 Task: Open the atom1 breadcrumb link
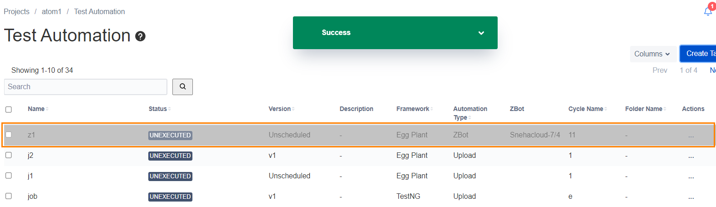51,12
